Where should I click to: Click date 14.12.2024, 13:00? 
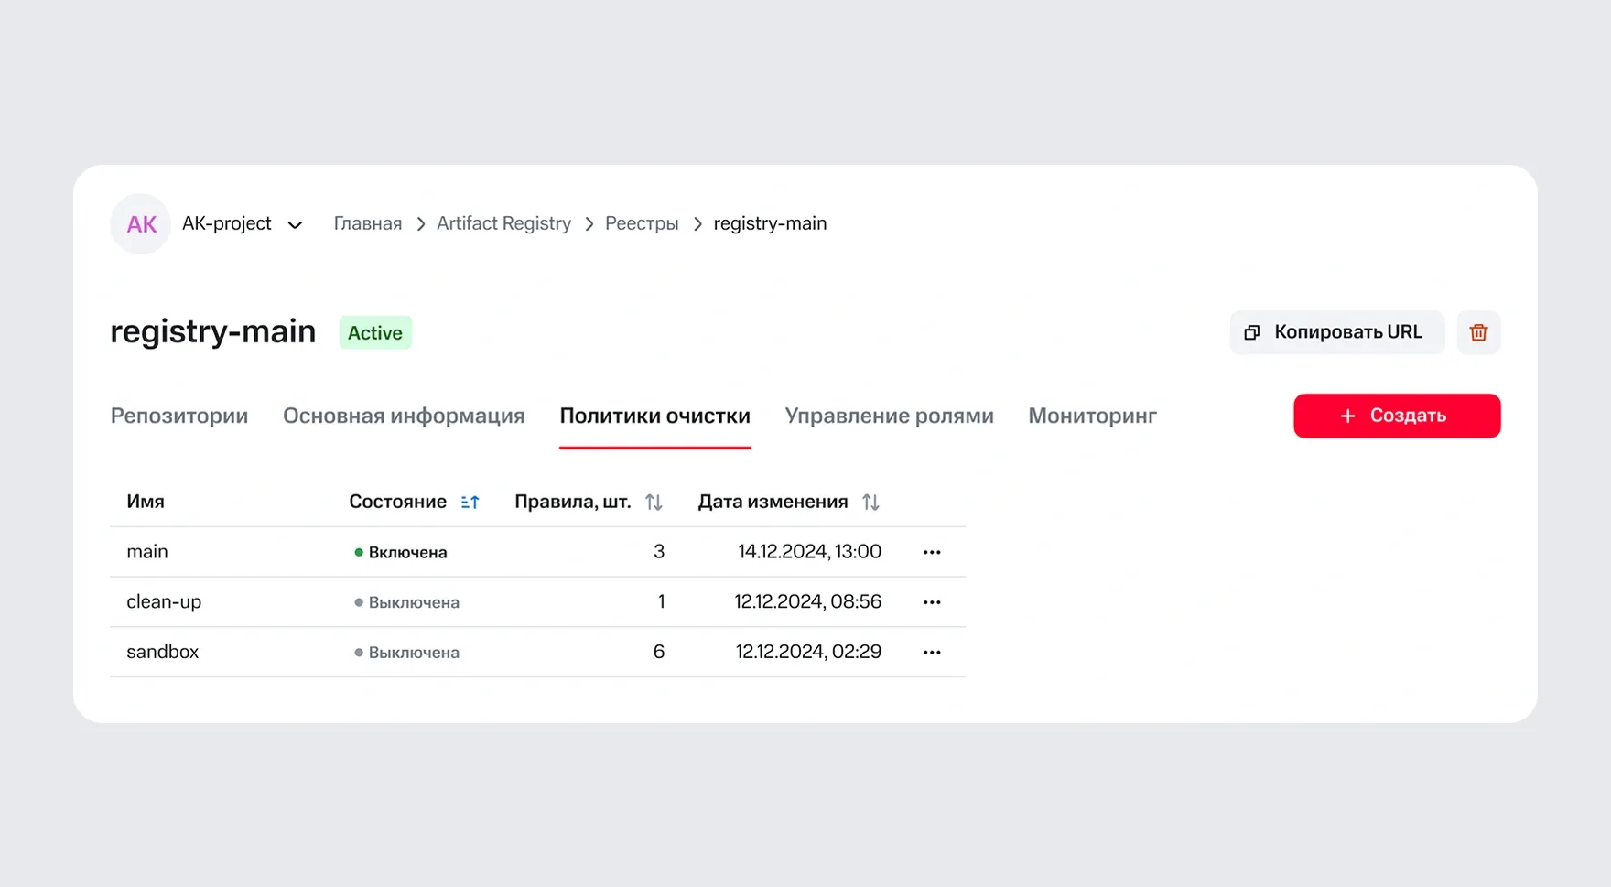coord(810,551)
